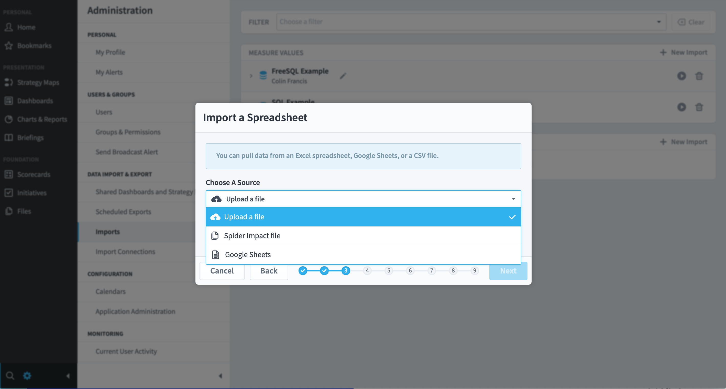Open the administration gear icon
Screen dimensions: 726x389
(27, 375)
